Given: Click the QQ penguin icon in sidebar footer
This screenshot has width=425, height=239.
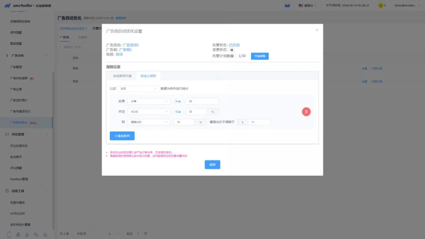Looking at the screenshot, I should tap(18, 235).
